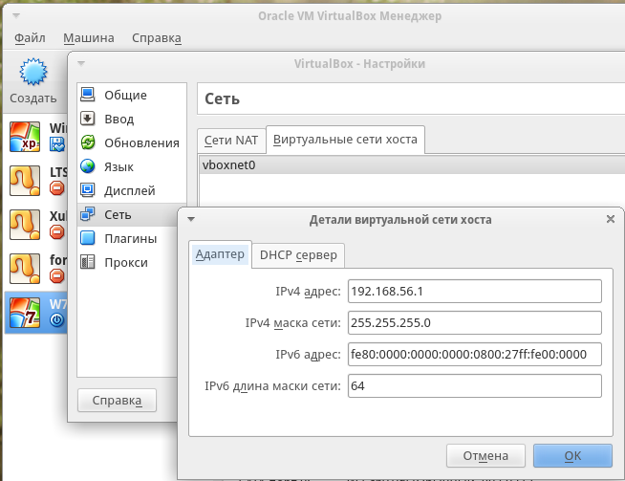Screen dimensions: 625x481
Task: Click the Отмена cancel button
Action: coord(485,455)
